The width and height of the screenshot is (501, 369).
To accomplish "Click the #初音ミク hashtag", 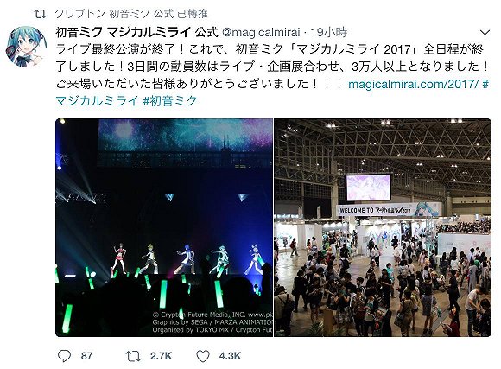I will tap(170, 101).
